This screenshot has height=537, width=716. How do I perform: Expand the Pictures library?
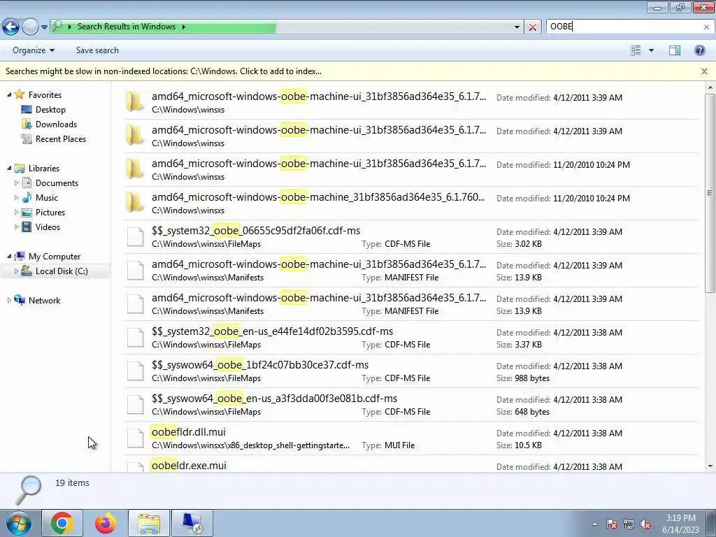(17, 212)
